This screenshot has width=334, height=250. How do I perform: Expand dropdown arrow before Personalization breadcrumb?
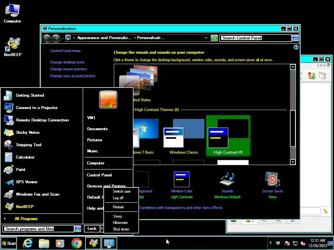click(135, 38)
